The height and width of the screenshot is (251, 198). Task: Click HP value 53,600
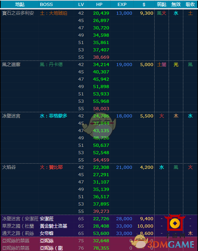tap(101, 234)
